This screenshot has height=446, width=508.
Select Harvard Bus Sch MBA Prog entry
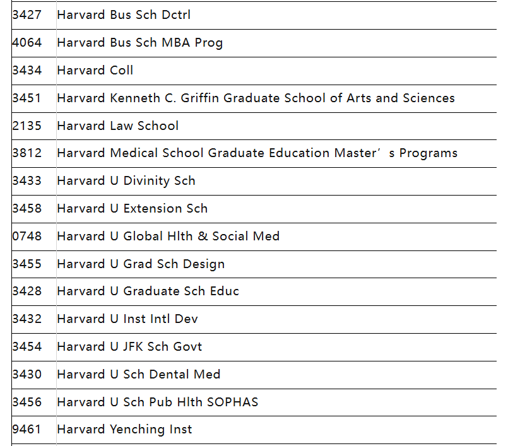click(x=139, y=43)
